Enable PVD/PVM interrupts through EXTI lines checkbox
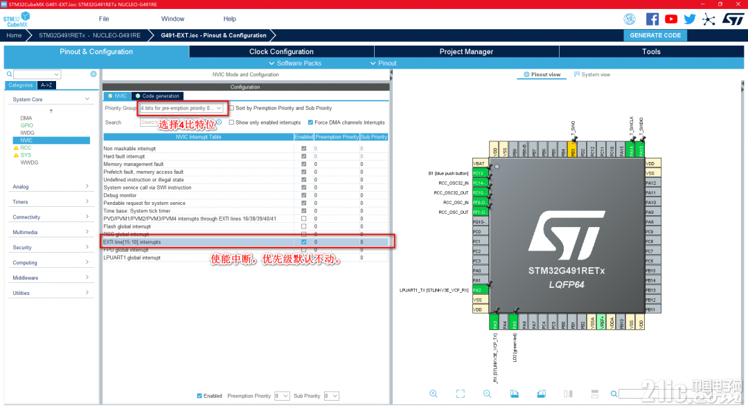 (303, 219)
